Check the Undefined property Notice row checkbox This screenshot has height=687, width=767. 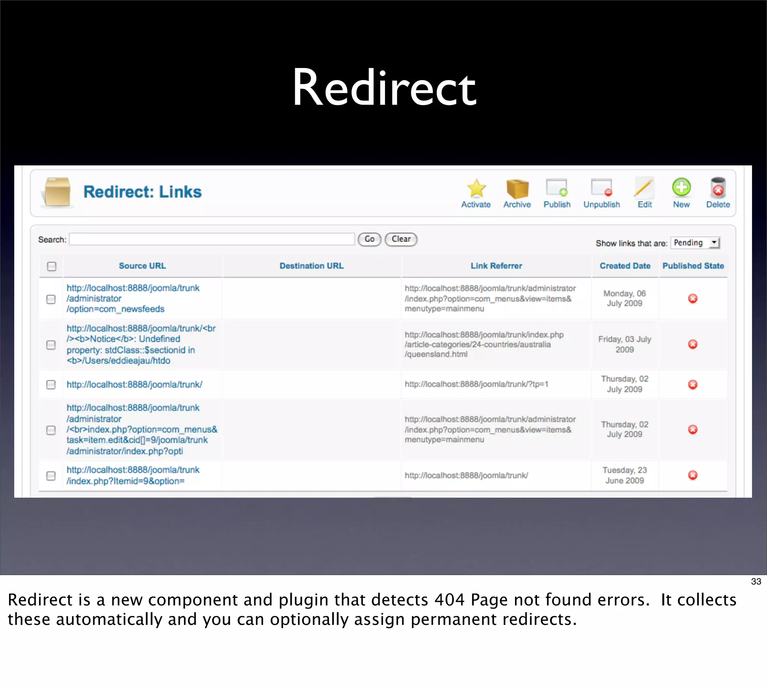(51, 345)
